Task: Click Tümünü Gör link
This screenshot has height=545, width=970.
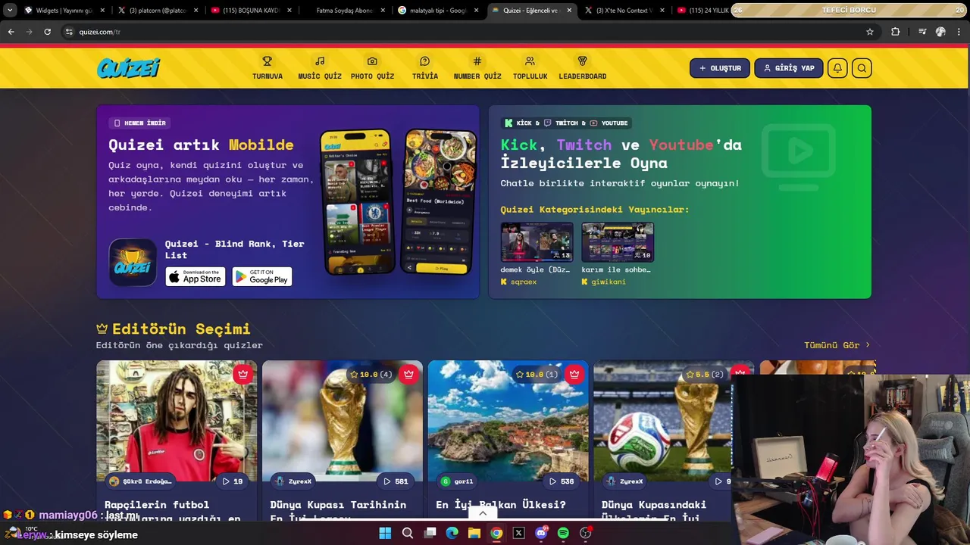Action: (837, 345)
